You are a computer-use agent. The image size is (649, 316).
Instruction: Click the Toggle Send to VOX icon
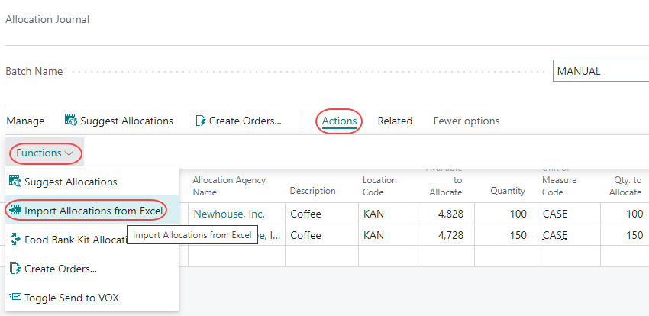tap(15, 298)
